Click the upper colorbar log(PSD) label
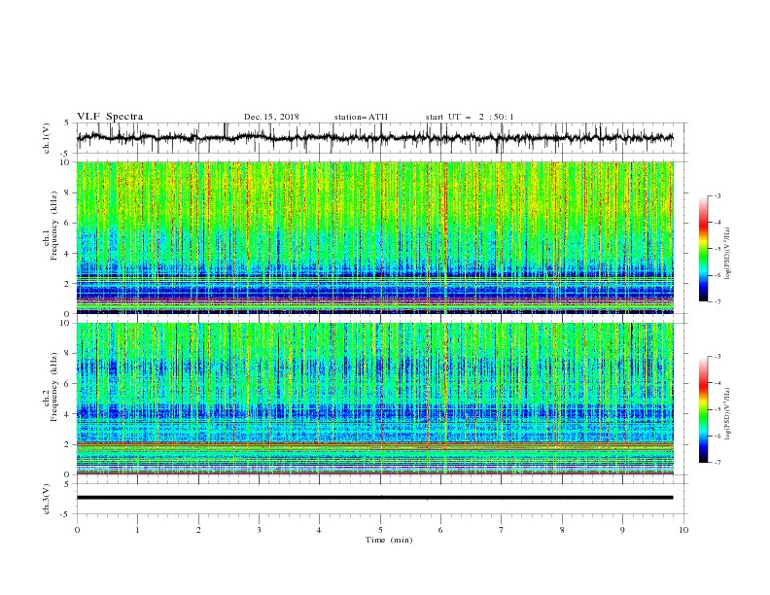 tap(728, 254)
